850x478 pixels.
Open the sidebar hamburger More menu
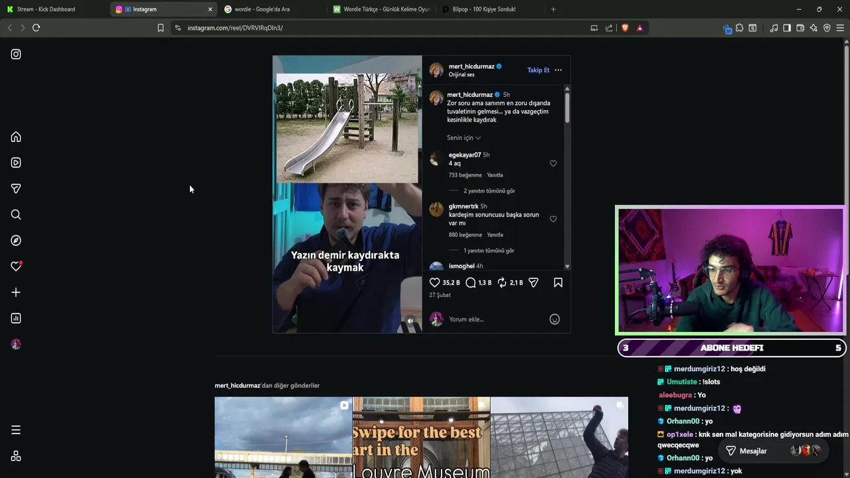point(16,430)
